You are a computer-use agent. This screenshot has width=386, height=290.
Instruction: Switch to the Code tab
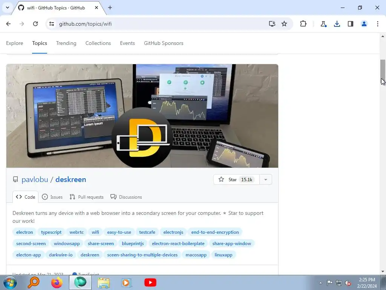tap(26, 197)
